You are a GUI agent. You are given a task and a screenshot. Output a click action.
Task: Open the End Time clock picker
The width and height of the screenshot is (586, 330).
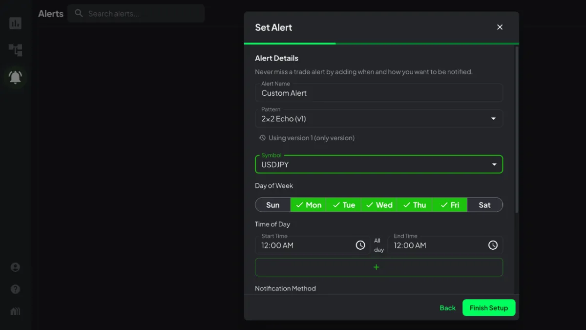(x=493, y=245)
